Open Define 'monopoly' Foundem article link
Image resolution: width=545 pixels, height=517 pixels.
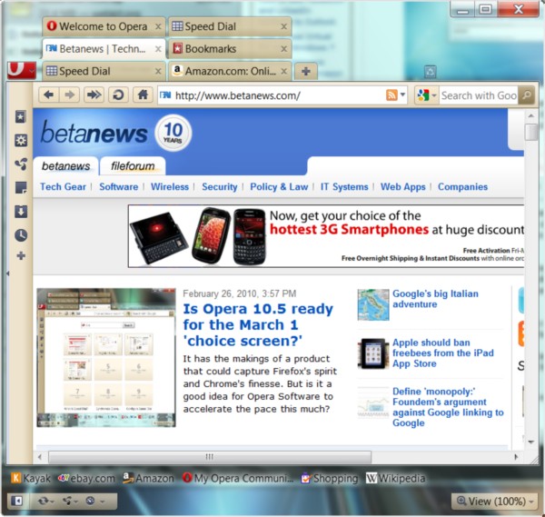coord(448,407)
